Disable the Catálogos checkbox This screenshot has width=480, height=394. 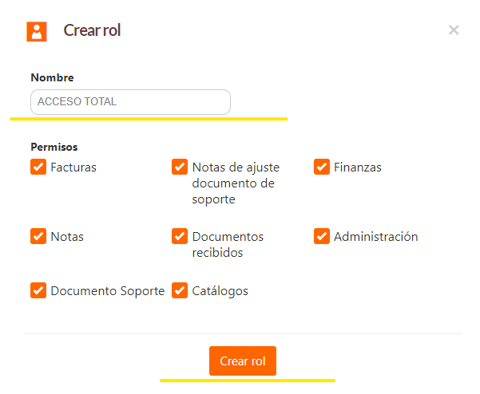coord(180,290)
